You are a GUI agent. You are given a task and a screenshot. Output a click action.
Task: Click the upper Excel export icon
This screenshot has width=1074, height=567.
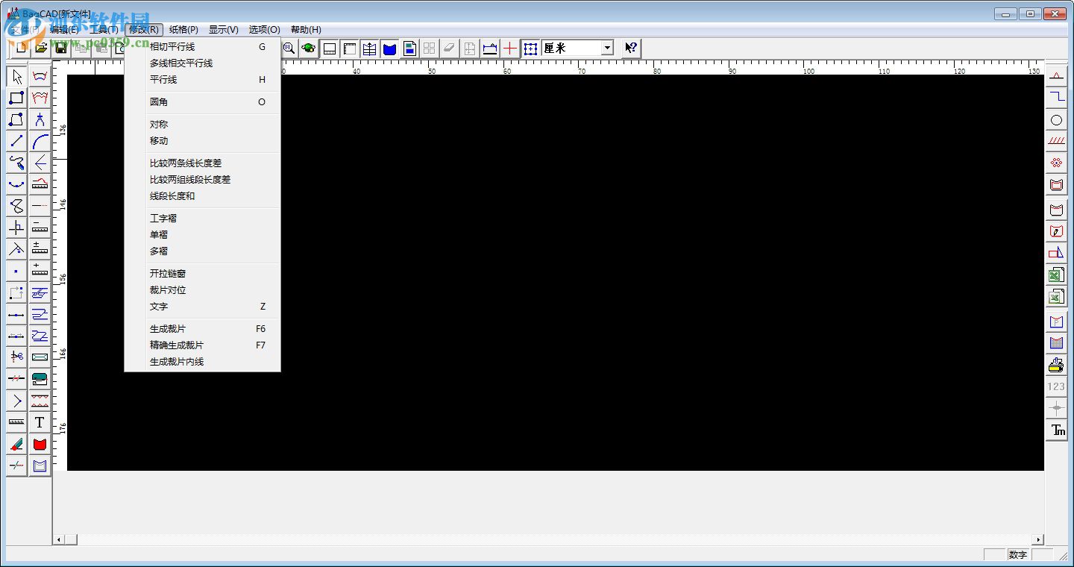point(1056,275)
